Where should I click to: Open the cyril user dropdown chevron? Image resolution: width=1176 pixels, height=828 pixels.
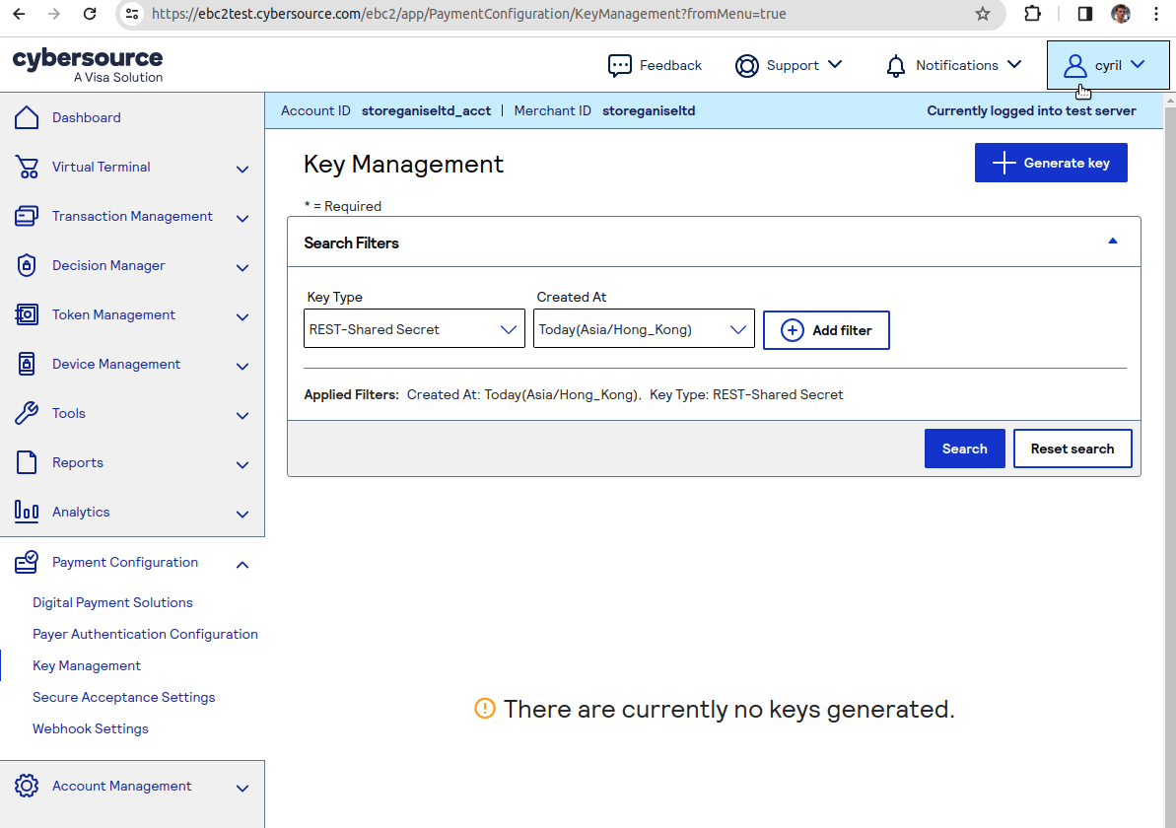(1137, 64)
